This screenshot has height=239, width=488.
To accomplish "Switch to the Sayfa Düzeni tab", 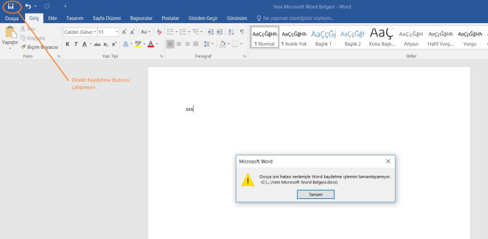I will (x=107, y=18).
